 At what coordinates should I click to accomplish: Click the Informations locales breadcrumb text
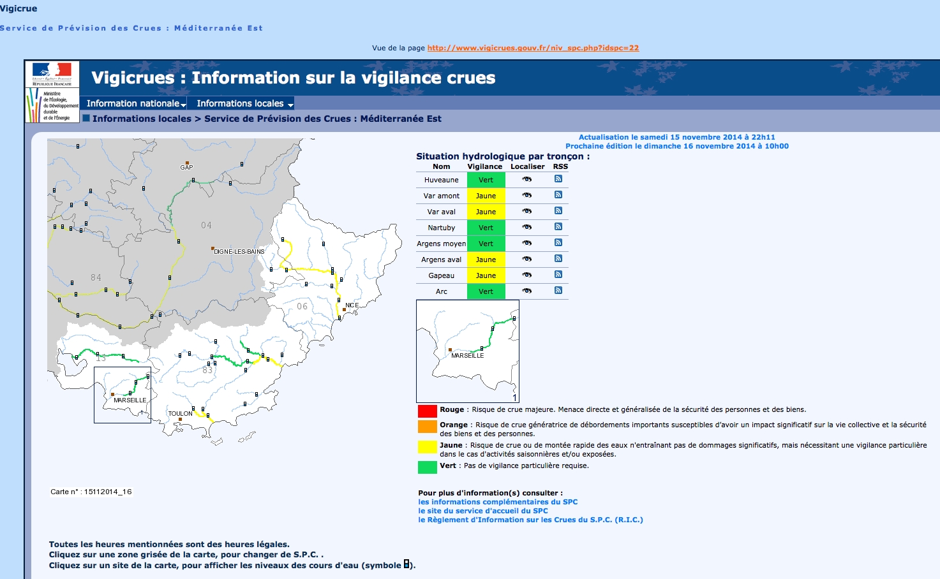(142, 119)
